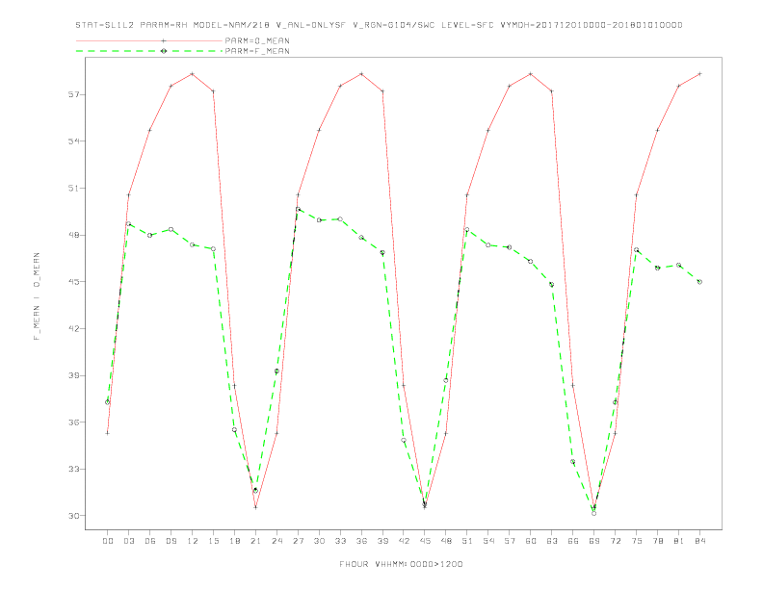Click y-axis tick label 54
The image size is (763, 589).
74,141
